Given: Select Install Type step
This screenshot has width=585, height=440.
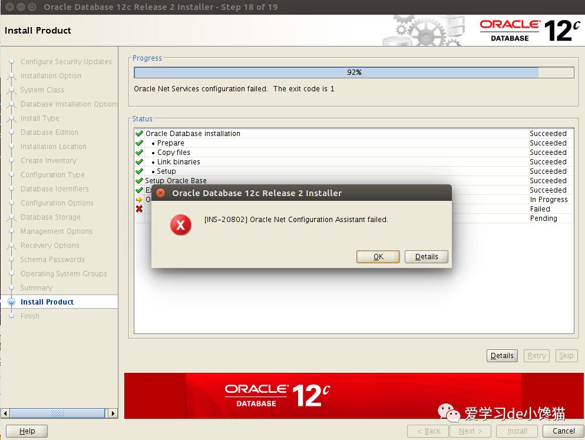Looking at the screenshot, I should pos(40,118).
